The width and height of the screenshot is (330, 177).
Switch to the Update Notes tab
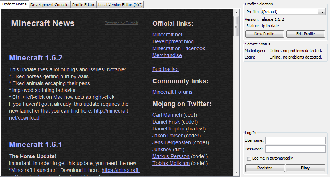click(14, 4)
